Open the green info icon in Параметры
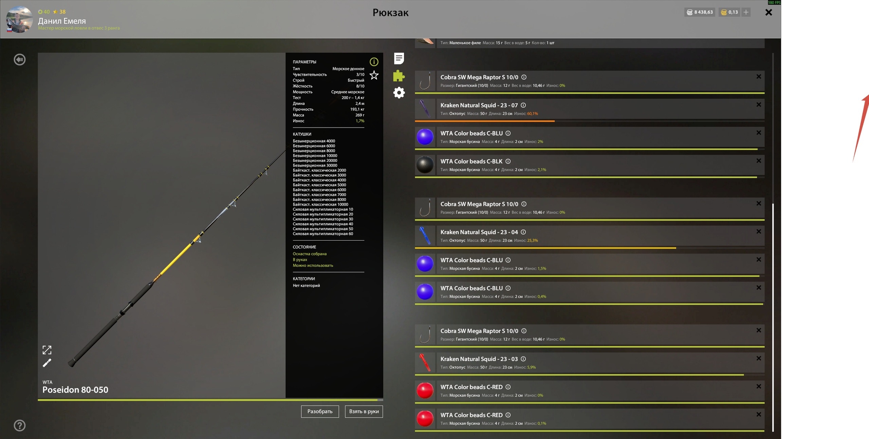Image resolution: width=869 pixels, height=439 pixels. pos(374,62)
